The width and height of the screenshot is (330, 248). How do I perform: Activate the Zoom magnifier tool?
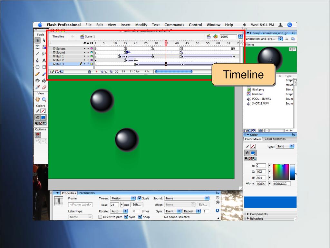coord(44,100)
